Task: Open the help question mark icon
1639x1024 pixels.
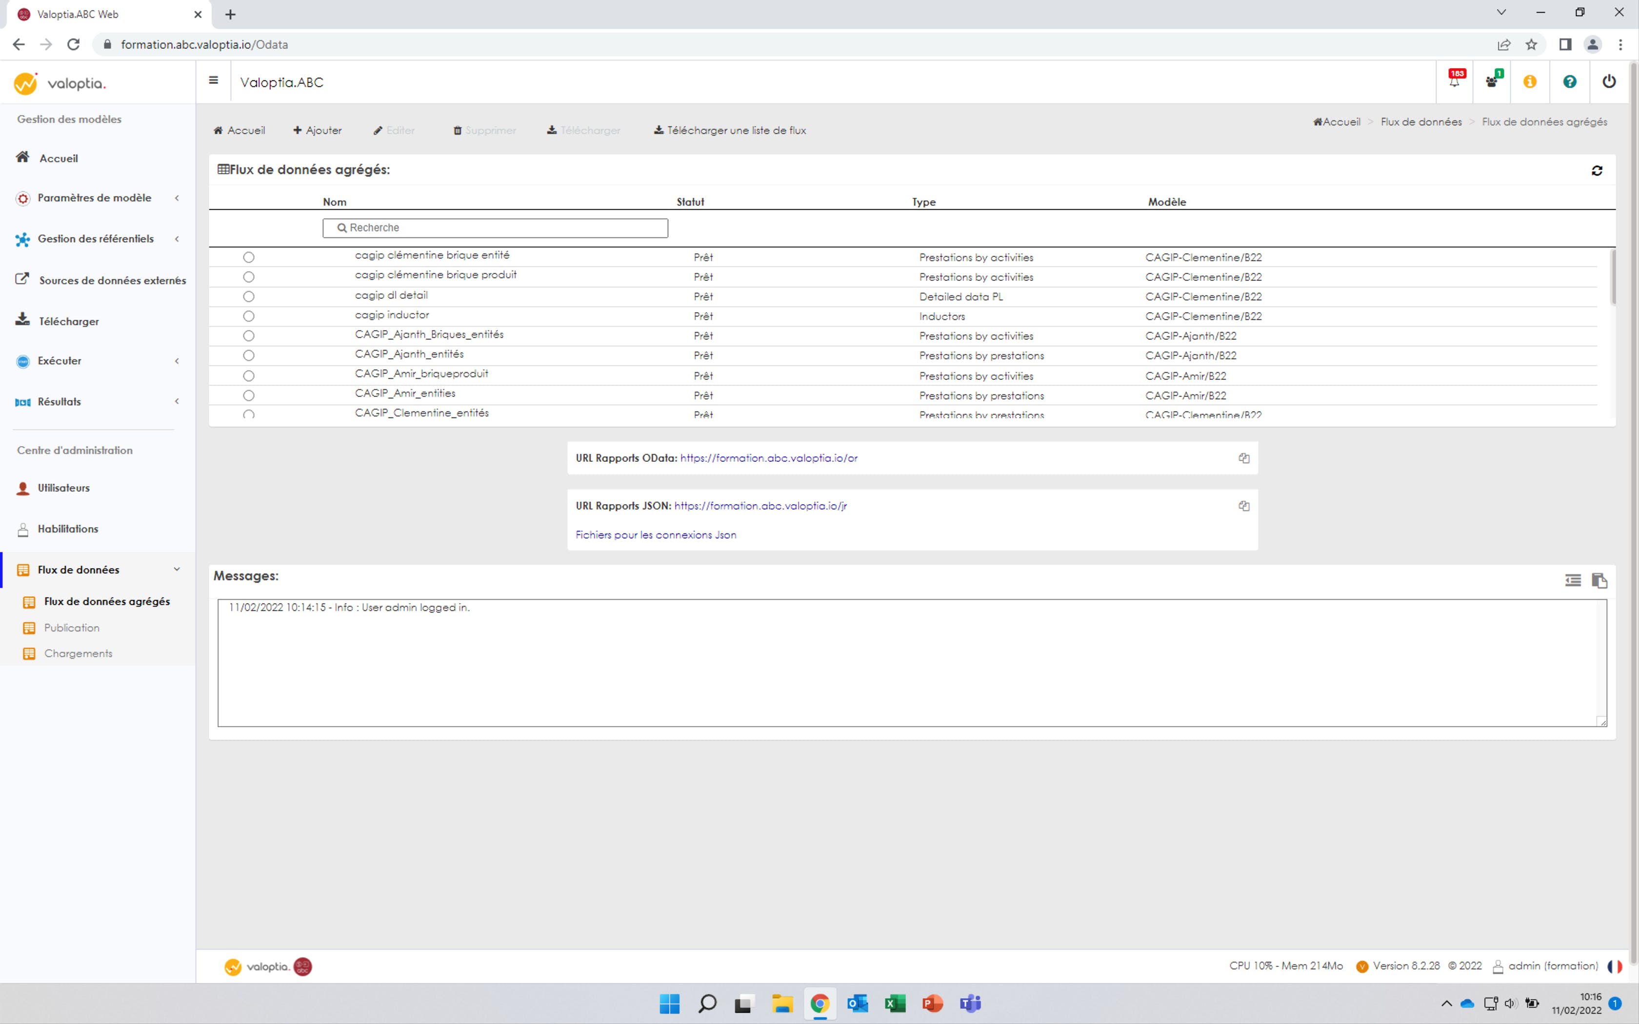Action: click(1569, 81)
